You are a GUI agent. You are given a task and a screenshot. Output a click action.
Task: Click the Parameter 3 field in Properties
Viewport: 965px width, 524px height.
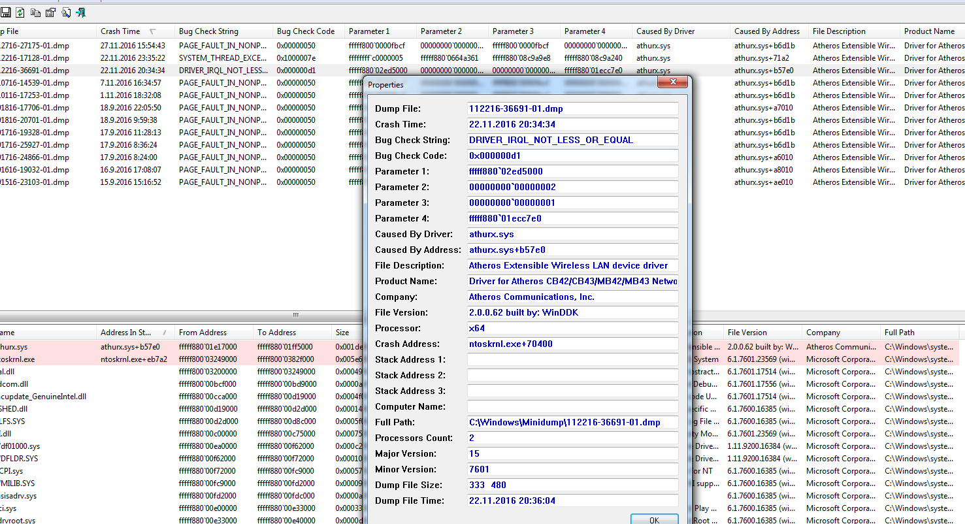(x=572, y=203)
